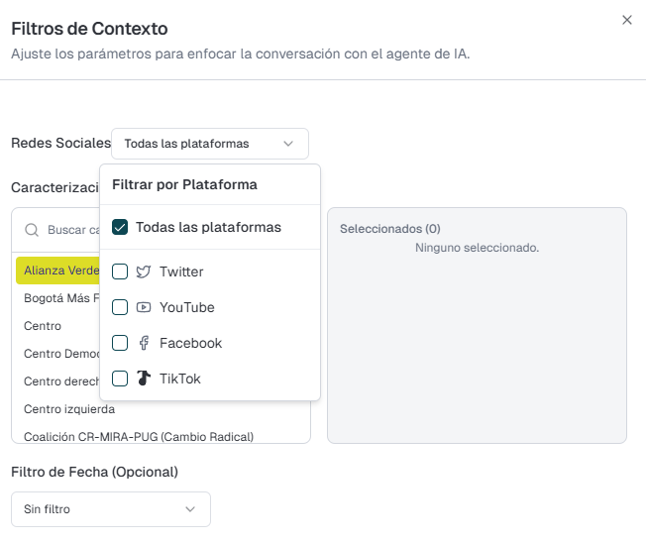The height and width of the screenshot is (542, 646).
Task: Close the Filtros de Contexto dialog
Action: tap(626, 20)
